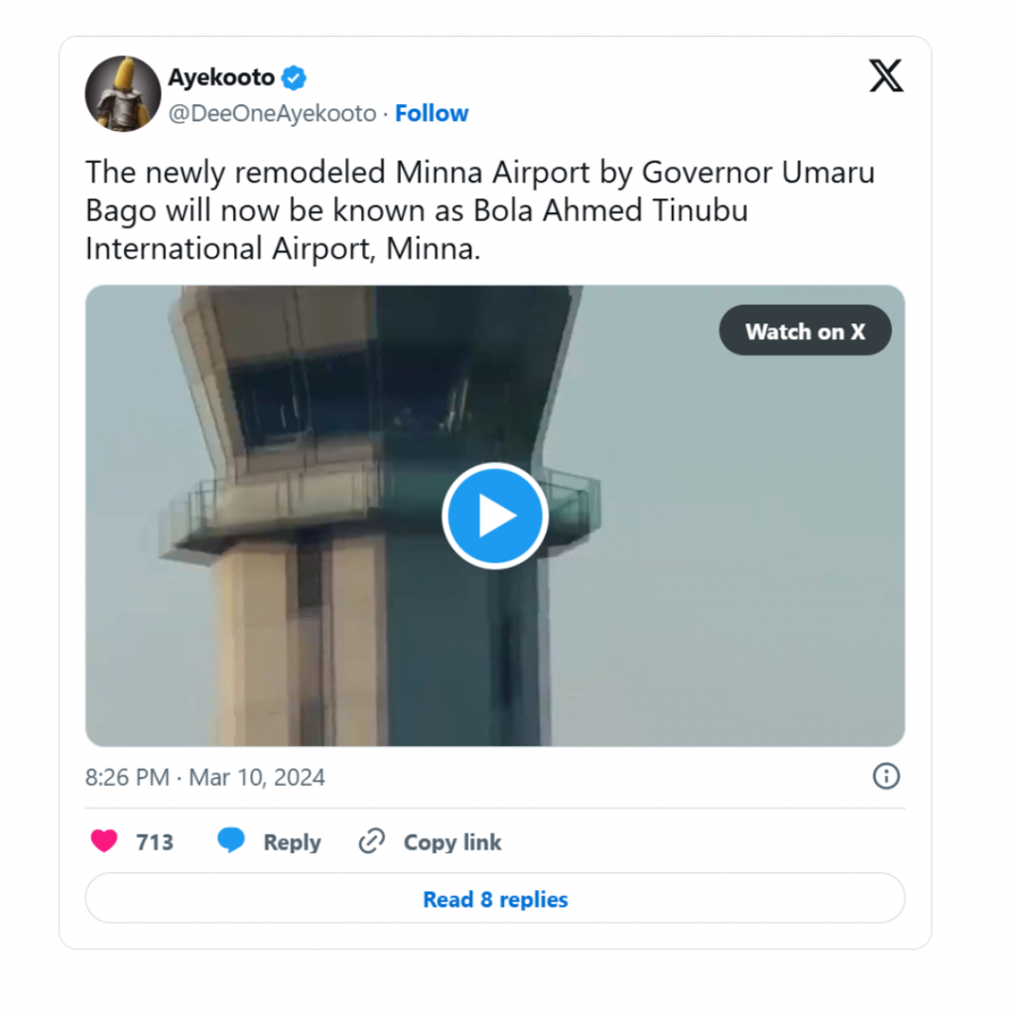The image size is (1016, 1016).
Task: Open Read 8 replies
Action: (495, 899)
